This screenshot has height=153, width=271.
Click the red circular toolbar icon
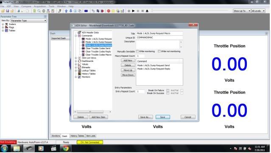click(109, 11)
